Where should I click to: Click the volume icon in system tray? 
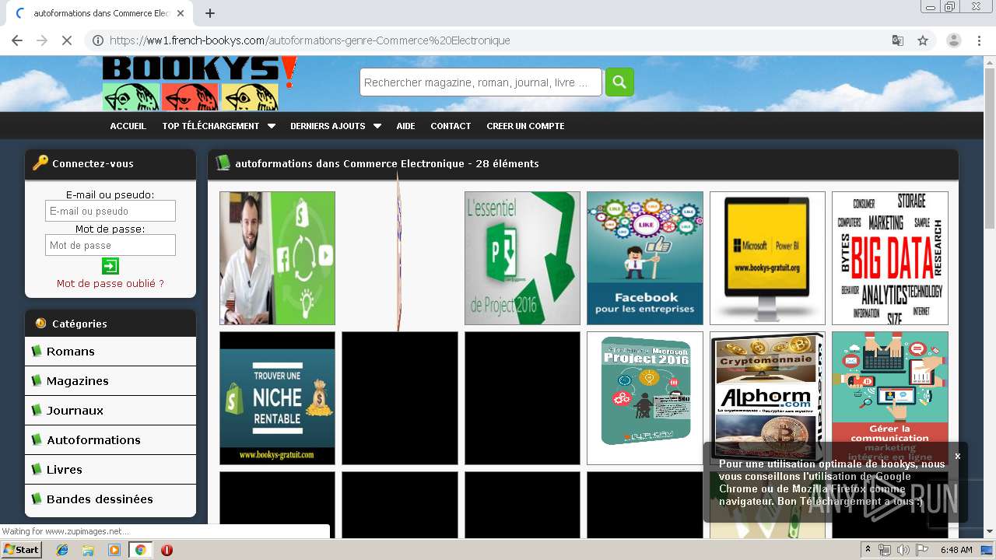pos(903,550)
